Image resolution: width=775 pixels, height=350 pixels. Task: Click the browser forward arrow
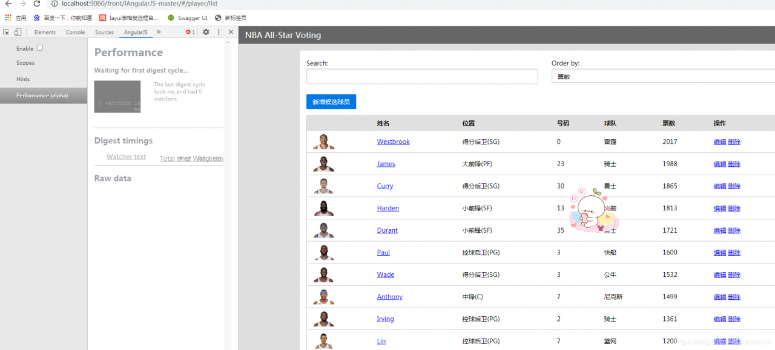click(x=22, y=4)
